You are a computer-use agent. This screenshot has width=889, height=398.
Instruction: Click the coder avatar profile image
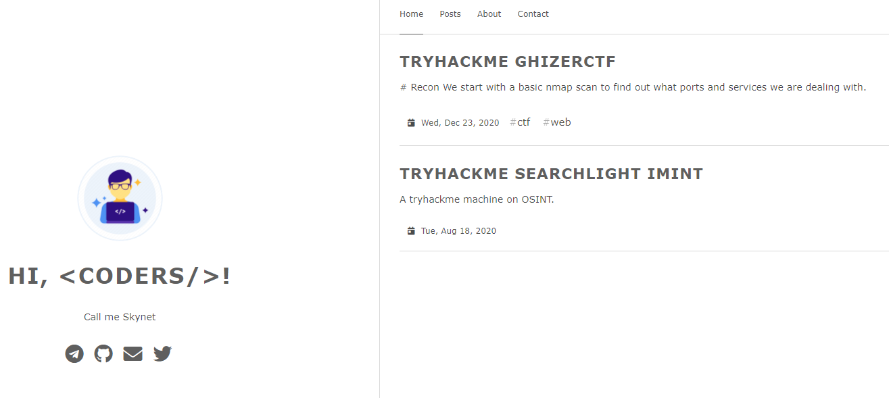[x=120, y=199]
